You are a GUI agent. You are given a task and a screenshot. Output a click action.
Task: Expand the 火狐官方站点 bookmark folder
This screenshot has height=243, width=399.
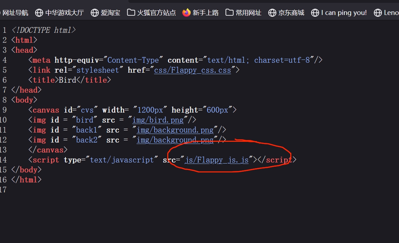coord(152,13)
